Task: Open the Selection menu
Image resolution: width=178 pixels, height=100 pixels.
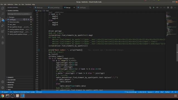Action: coord(10,4)
